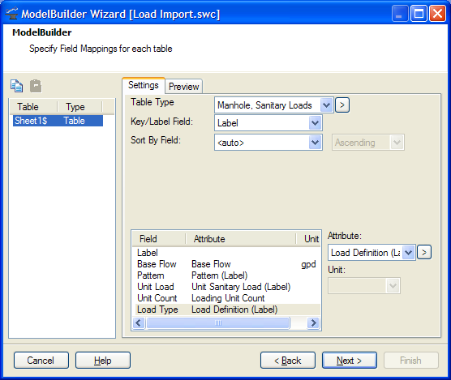
Task: Click the Attribute column header in the field mapping list
Action: point(240,239)
